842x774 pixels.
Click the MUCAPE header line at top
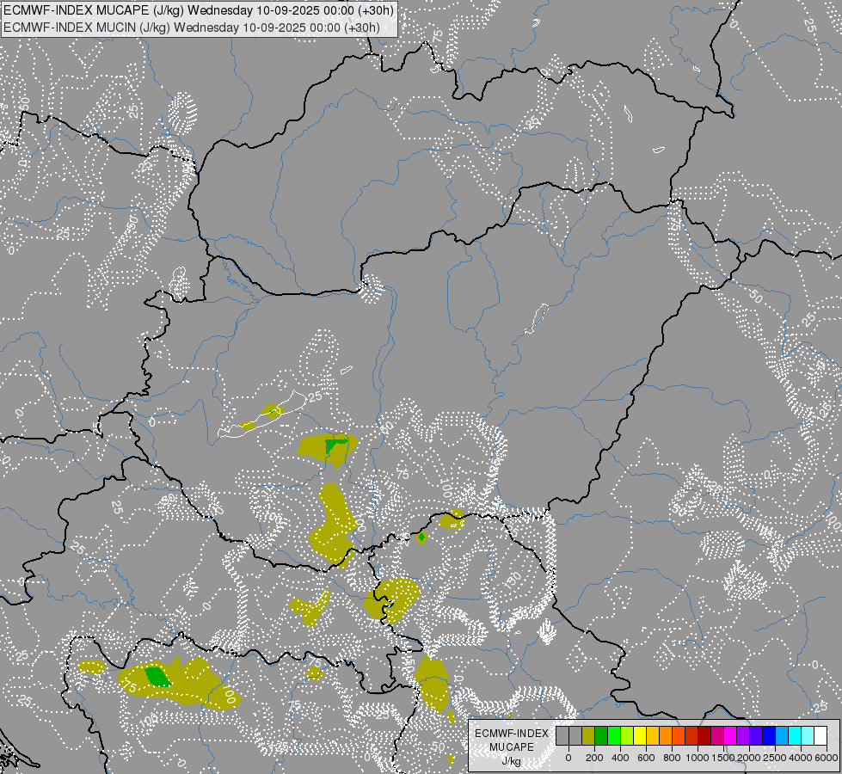point(199,10)
